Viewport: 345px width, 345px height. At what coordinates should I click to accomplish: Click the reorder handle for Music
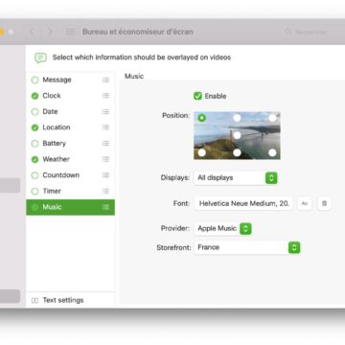pyautogui.click(x=105, y=207)
